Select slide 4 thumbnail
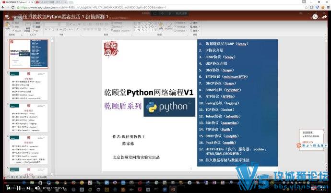 pyautogui.click(x=28, y=150)
